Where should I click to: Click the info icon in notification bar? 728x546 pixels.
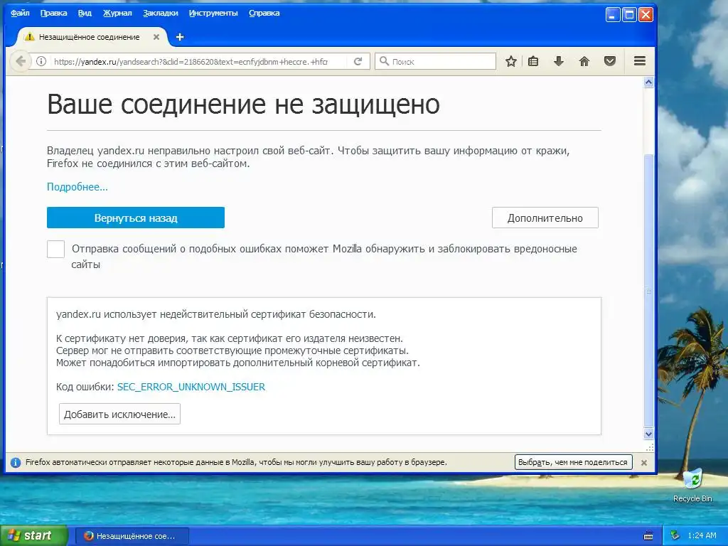(16, 462)
